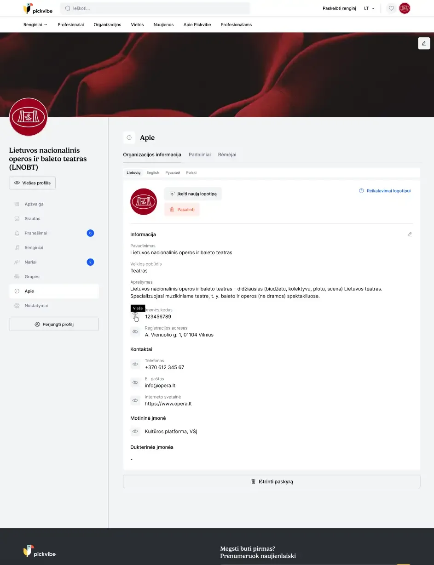Open Apie Pickvibe navigation item

tap(197, 25)
